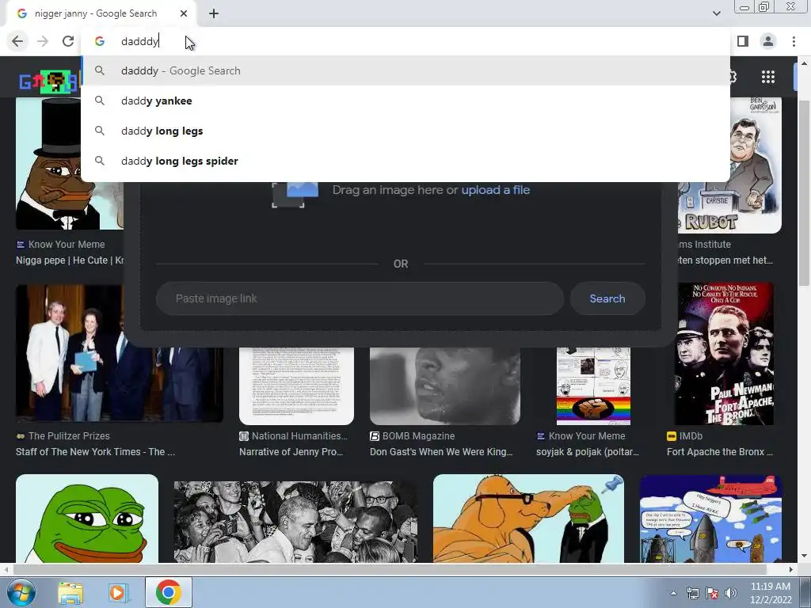This screenshot has height=608, width=811.
Task: Open a new tab with the plus button
Action: click(x=214, y=13)
